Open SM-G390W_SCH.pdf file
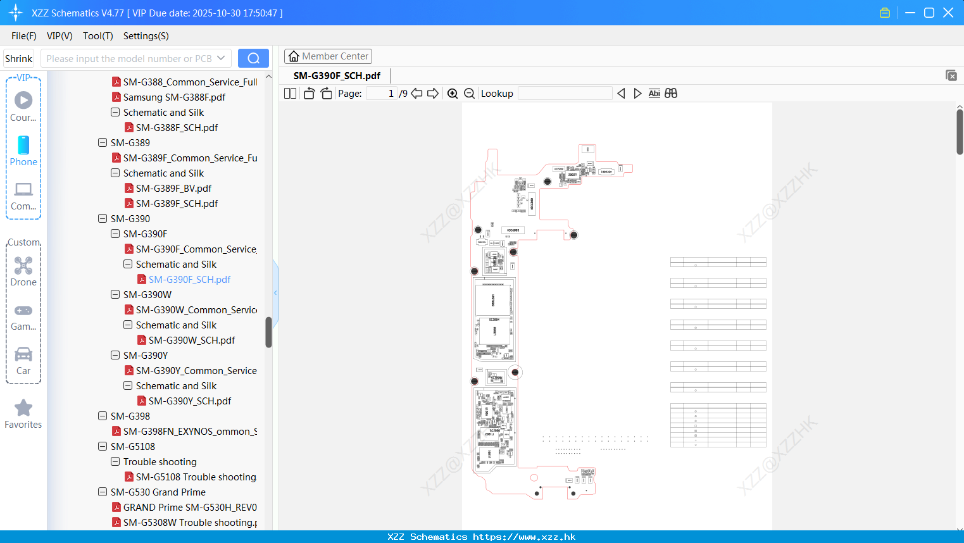 point(191,340)
